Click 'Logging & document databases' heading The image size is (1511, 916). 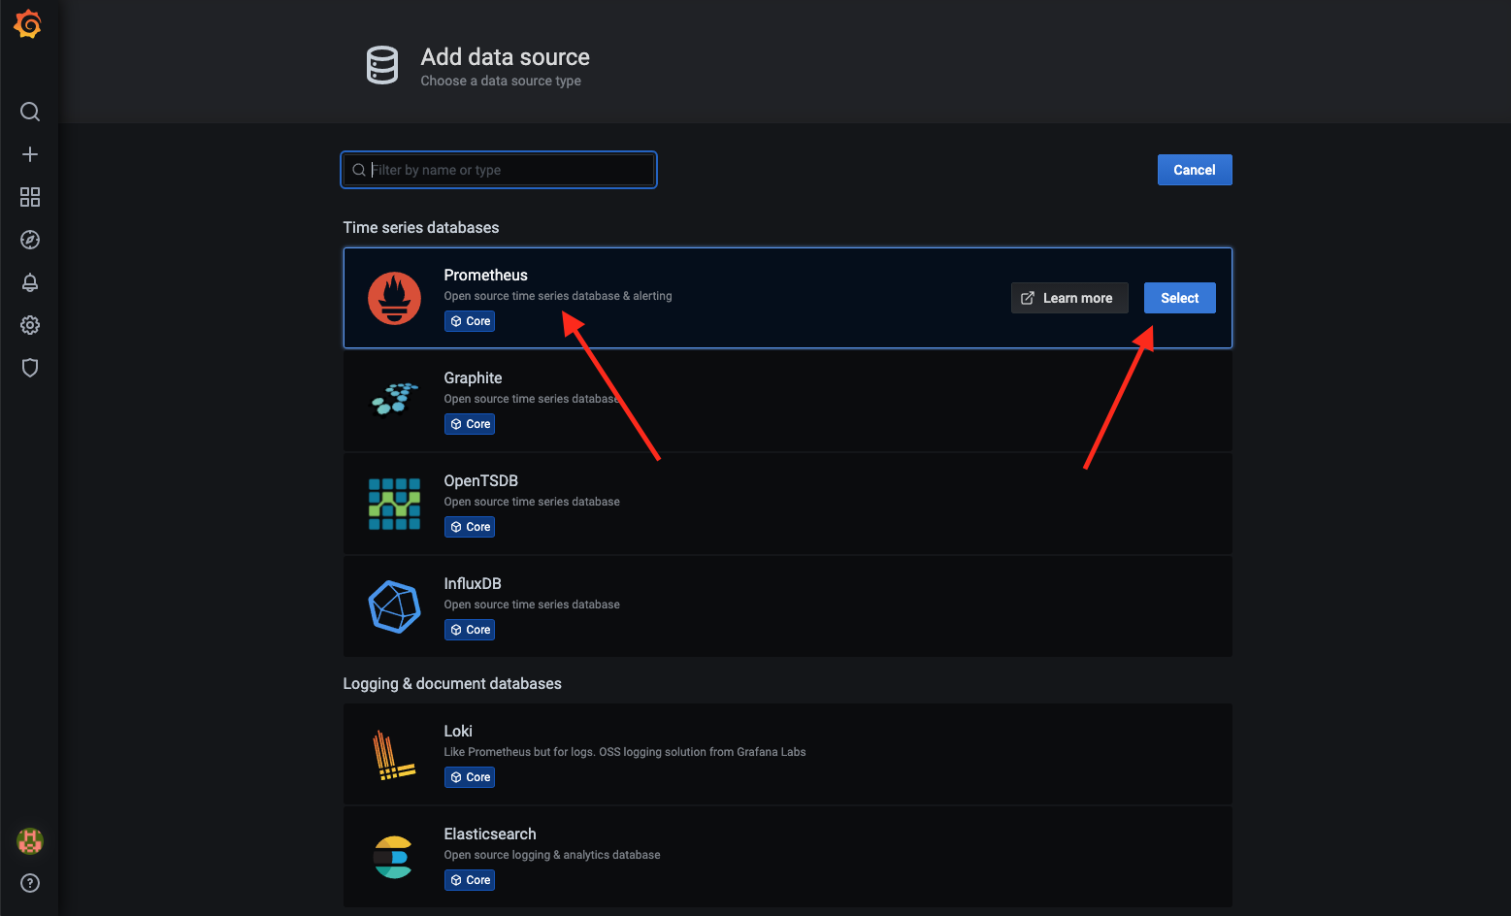coord(452,683)
